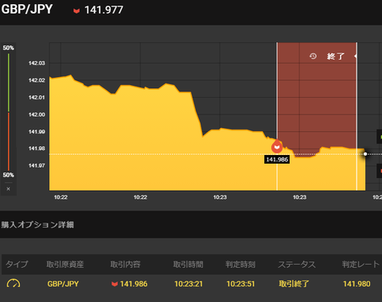Click the red down arrow next to 141.977

tap(76, 11)
